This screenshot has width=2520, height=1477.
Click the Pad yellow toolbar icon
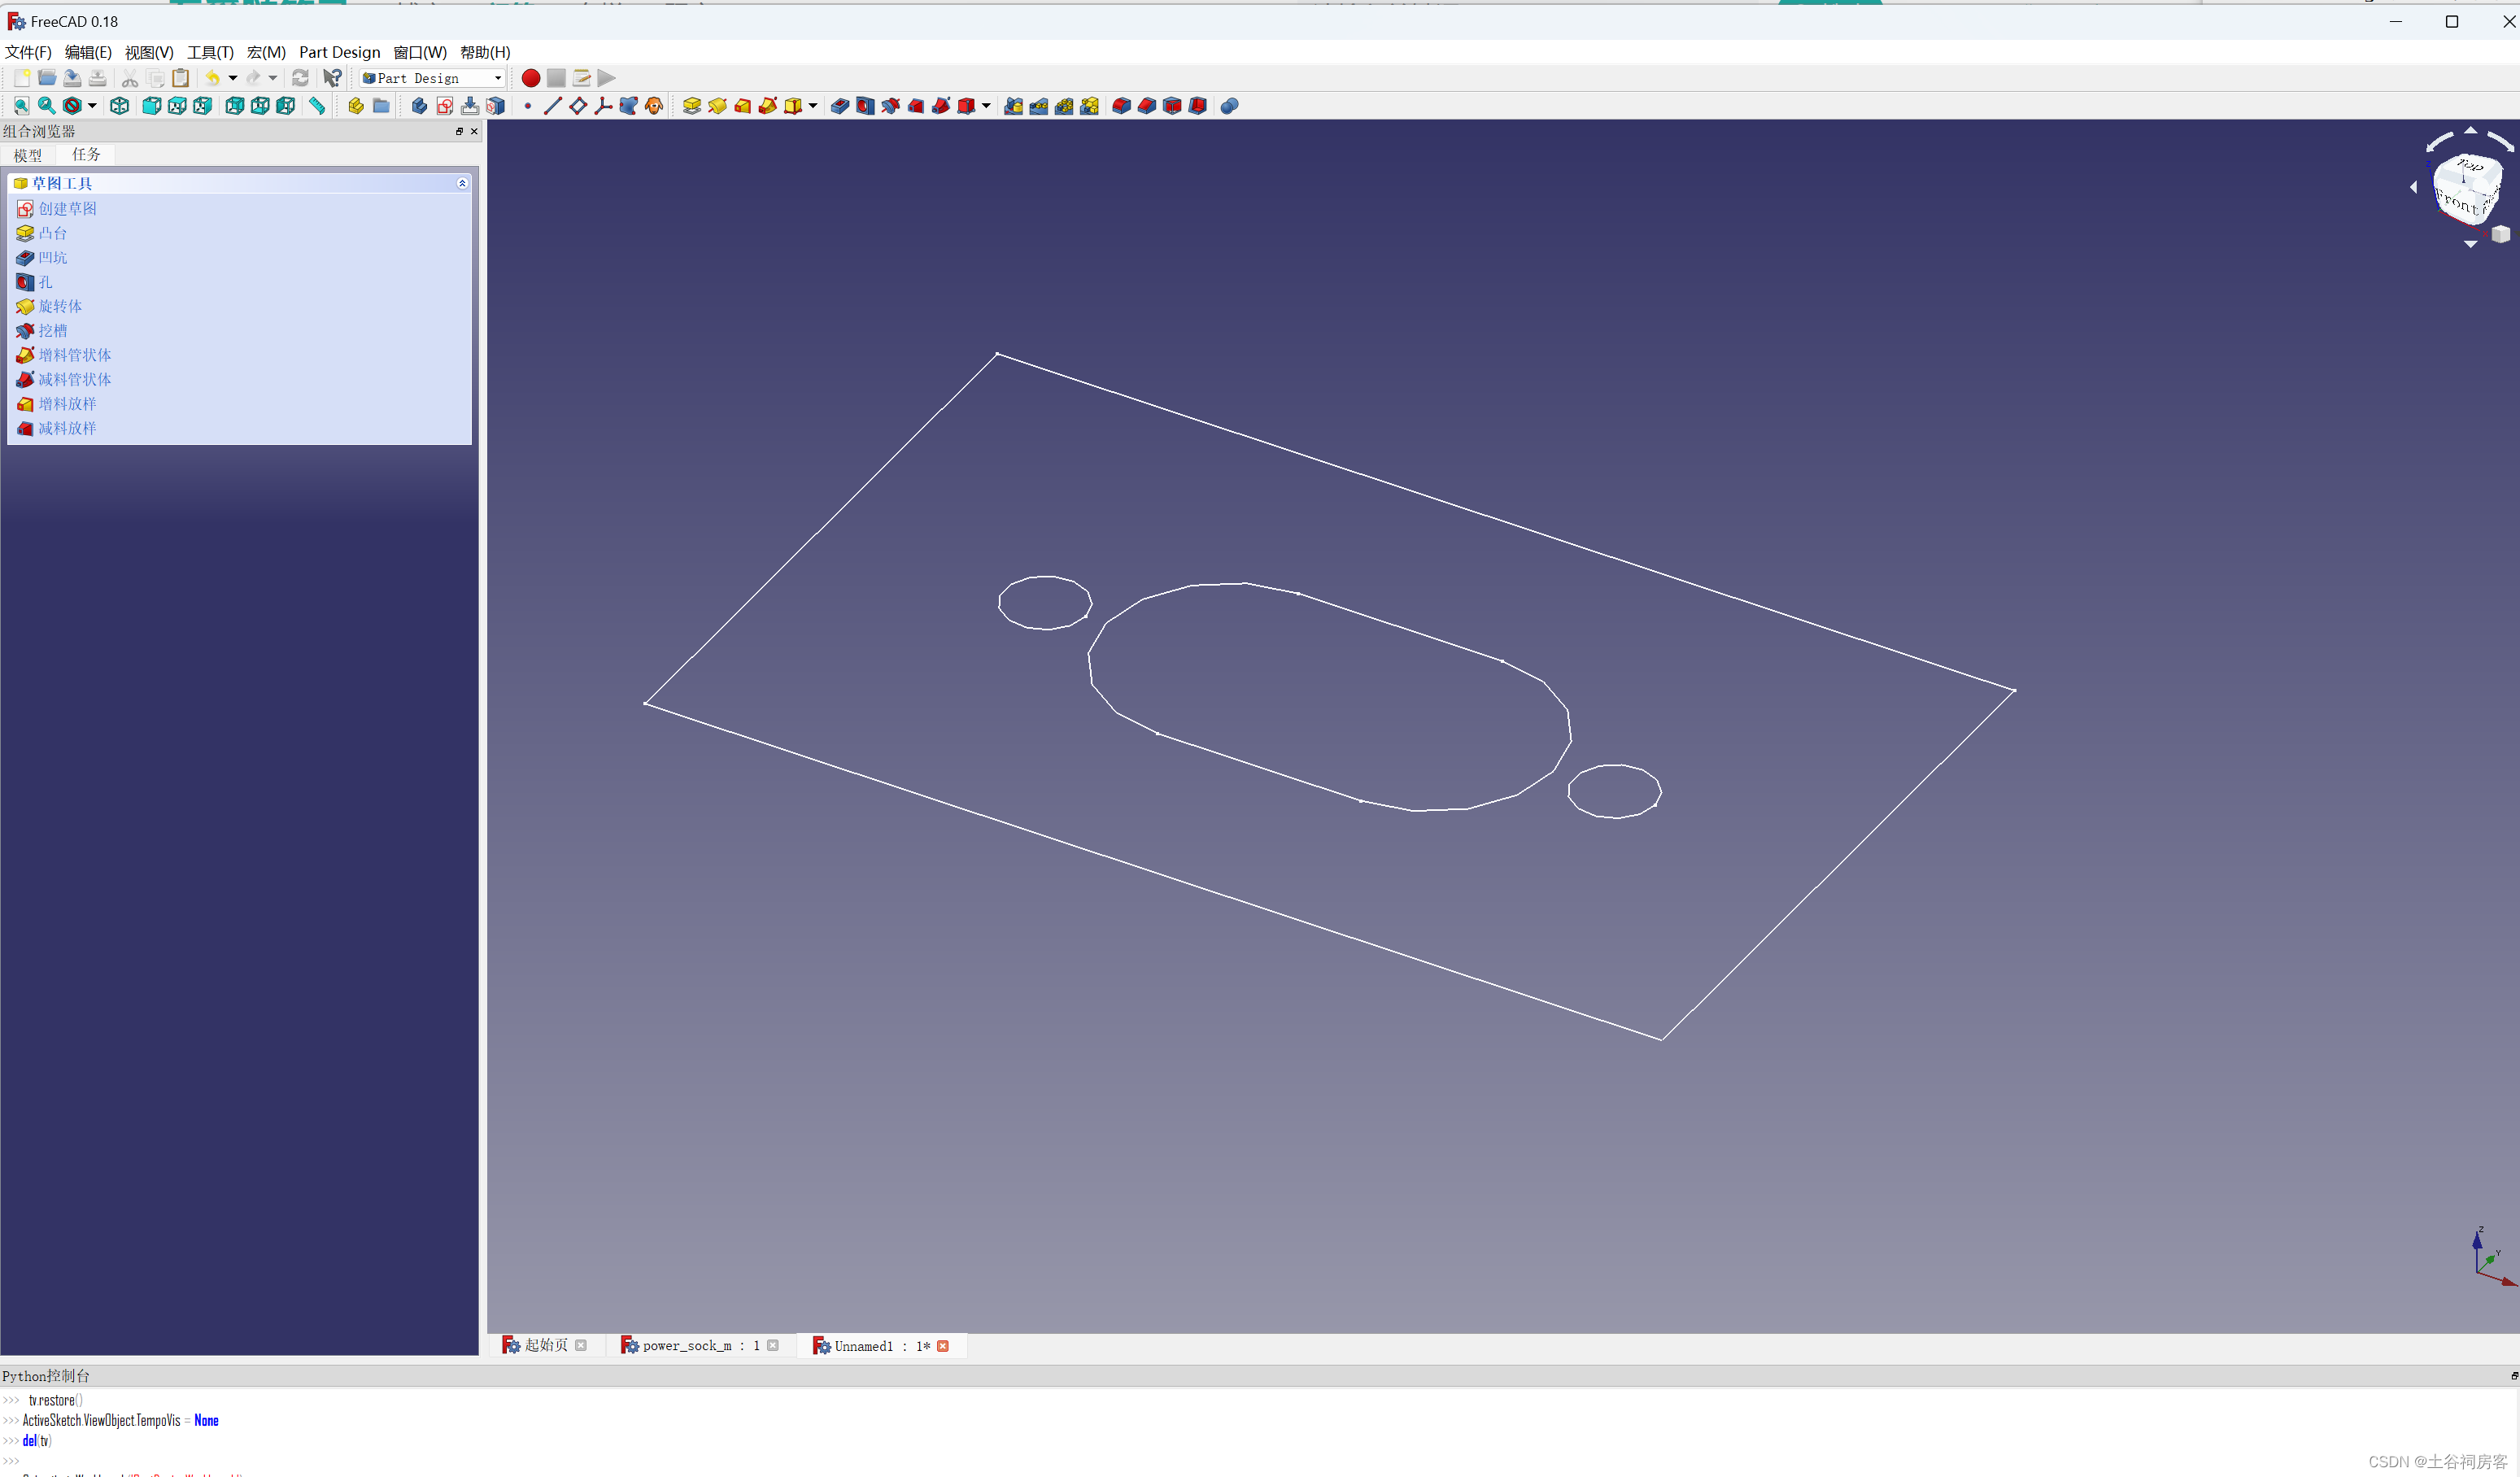(692, 106)
